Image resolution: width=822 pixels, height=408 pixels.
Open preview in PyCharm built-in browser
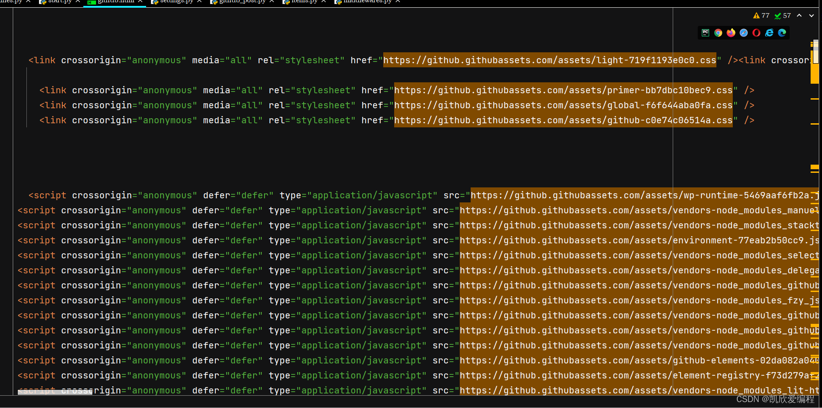pyautogui.click(x=705, y=33)
